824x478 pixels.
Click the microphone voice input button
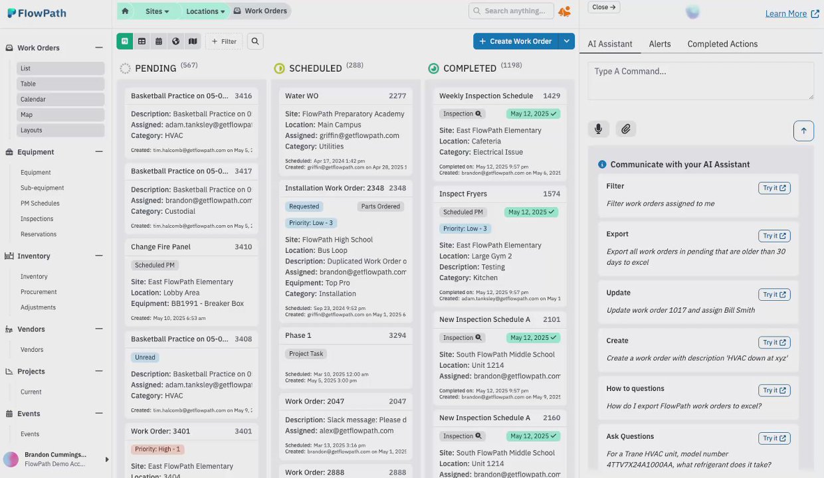click(x=598, y=129)
